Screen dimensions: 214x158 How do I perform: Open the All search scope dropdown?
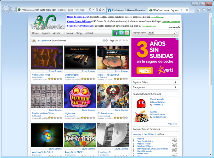(x=151, y=33)
